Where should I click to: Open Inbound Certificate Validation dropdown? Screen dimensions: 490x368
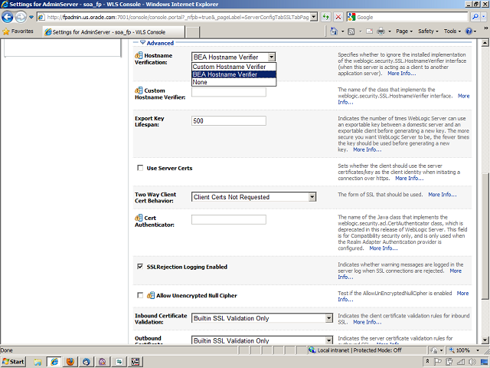point(328,318)
